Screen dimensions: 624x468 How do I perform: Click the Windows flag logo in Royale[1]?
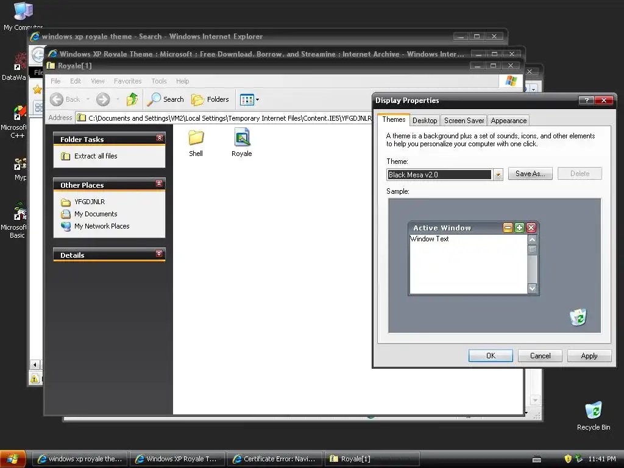click(x=511, y=81)
